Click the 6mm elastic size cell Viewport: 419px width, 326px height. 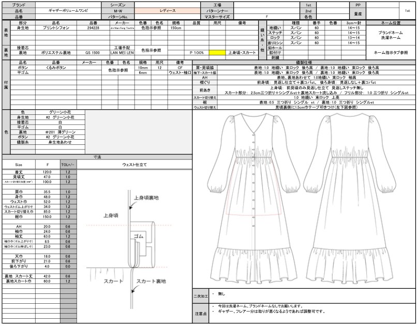coord(143,72)
